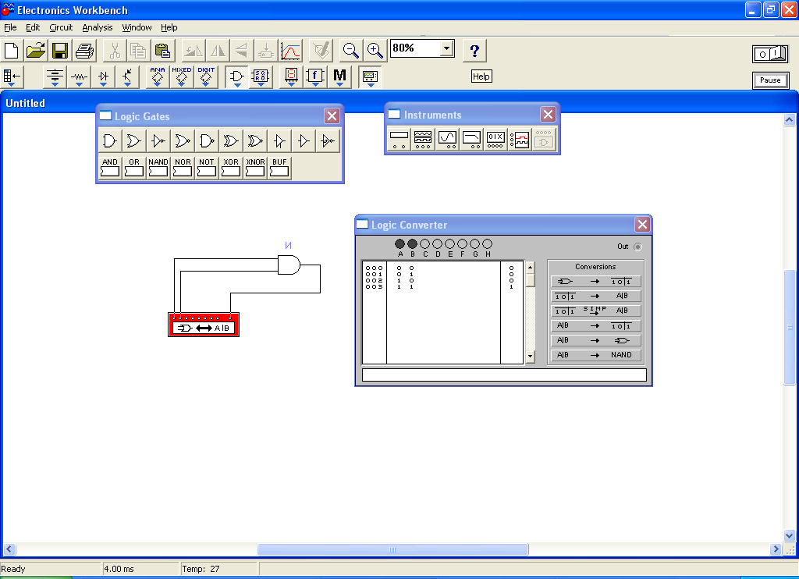The height and width of the screenshot is (579, 799).
Task: Toggle input B in Logic Converter
Action: 412,243
